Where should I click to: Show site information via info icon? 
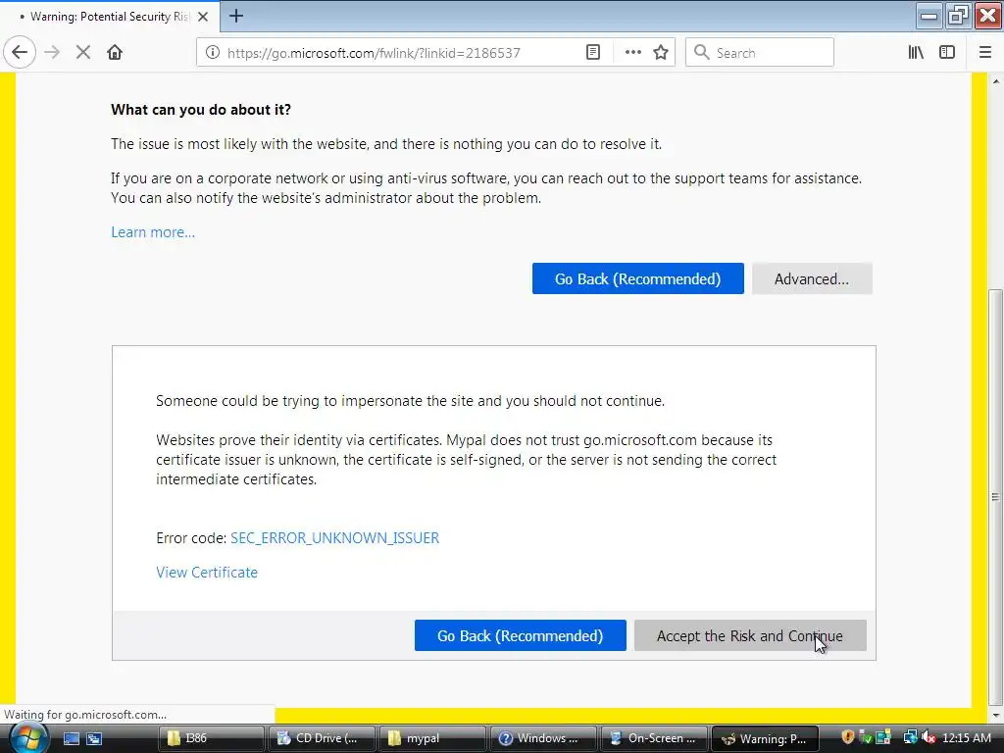point(213,53)
